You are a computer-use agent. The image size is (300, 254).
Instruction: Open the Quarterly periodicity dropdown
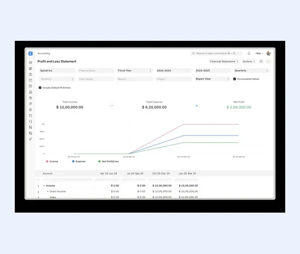251,71
